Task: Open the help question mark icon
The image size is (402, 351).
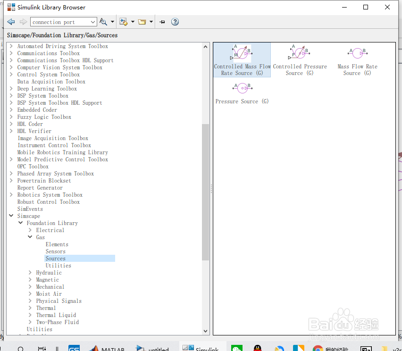Action: point(175,22)
